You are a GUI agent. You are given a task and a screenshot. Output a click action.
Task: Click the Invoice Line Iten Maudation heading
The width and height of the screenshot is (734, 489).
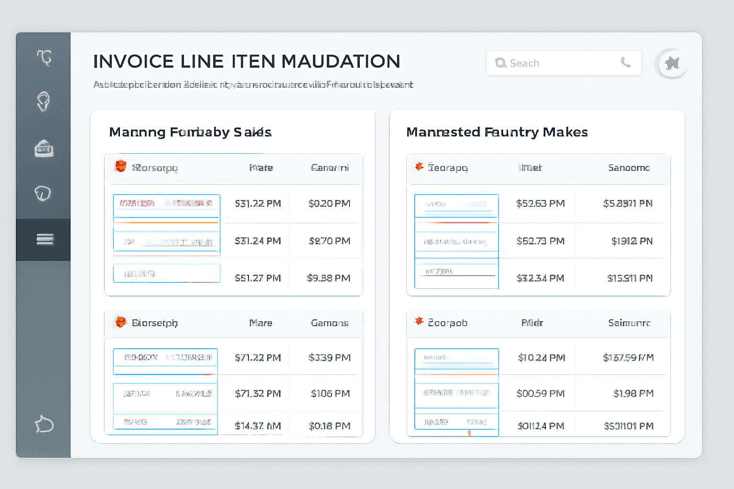coord(247,61)
